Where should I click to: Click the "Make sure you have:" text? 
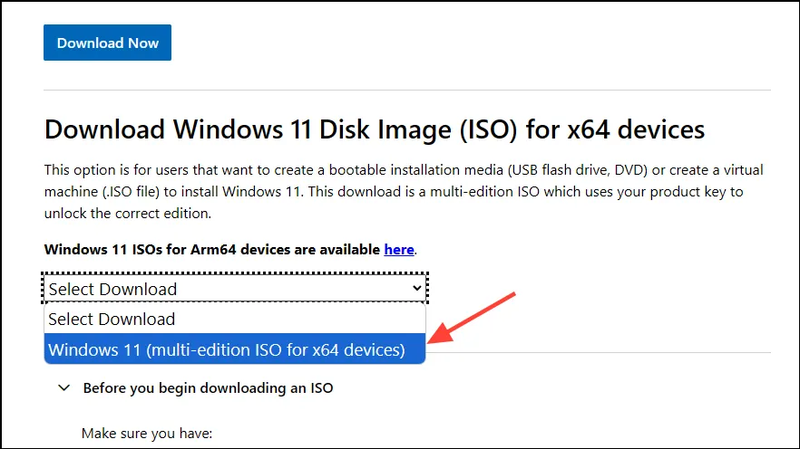[147, 434]
